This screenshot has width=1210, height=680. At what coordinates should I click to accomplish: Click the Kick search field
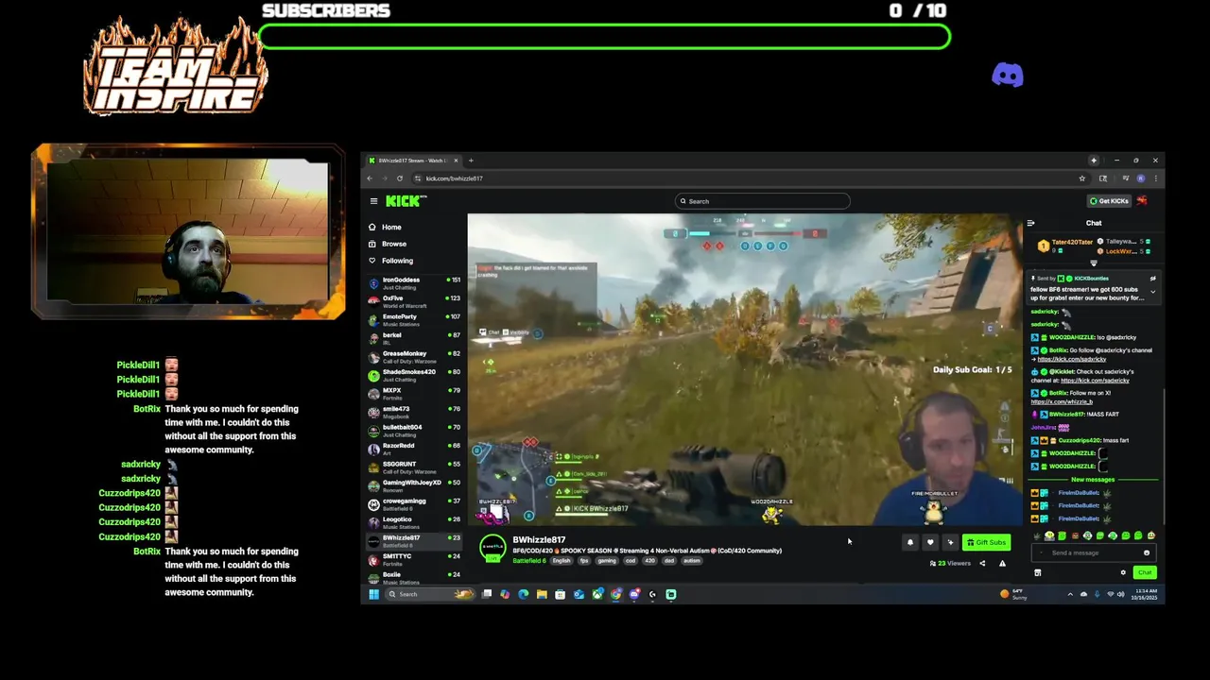click(x=762, y=201)
